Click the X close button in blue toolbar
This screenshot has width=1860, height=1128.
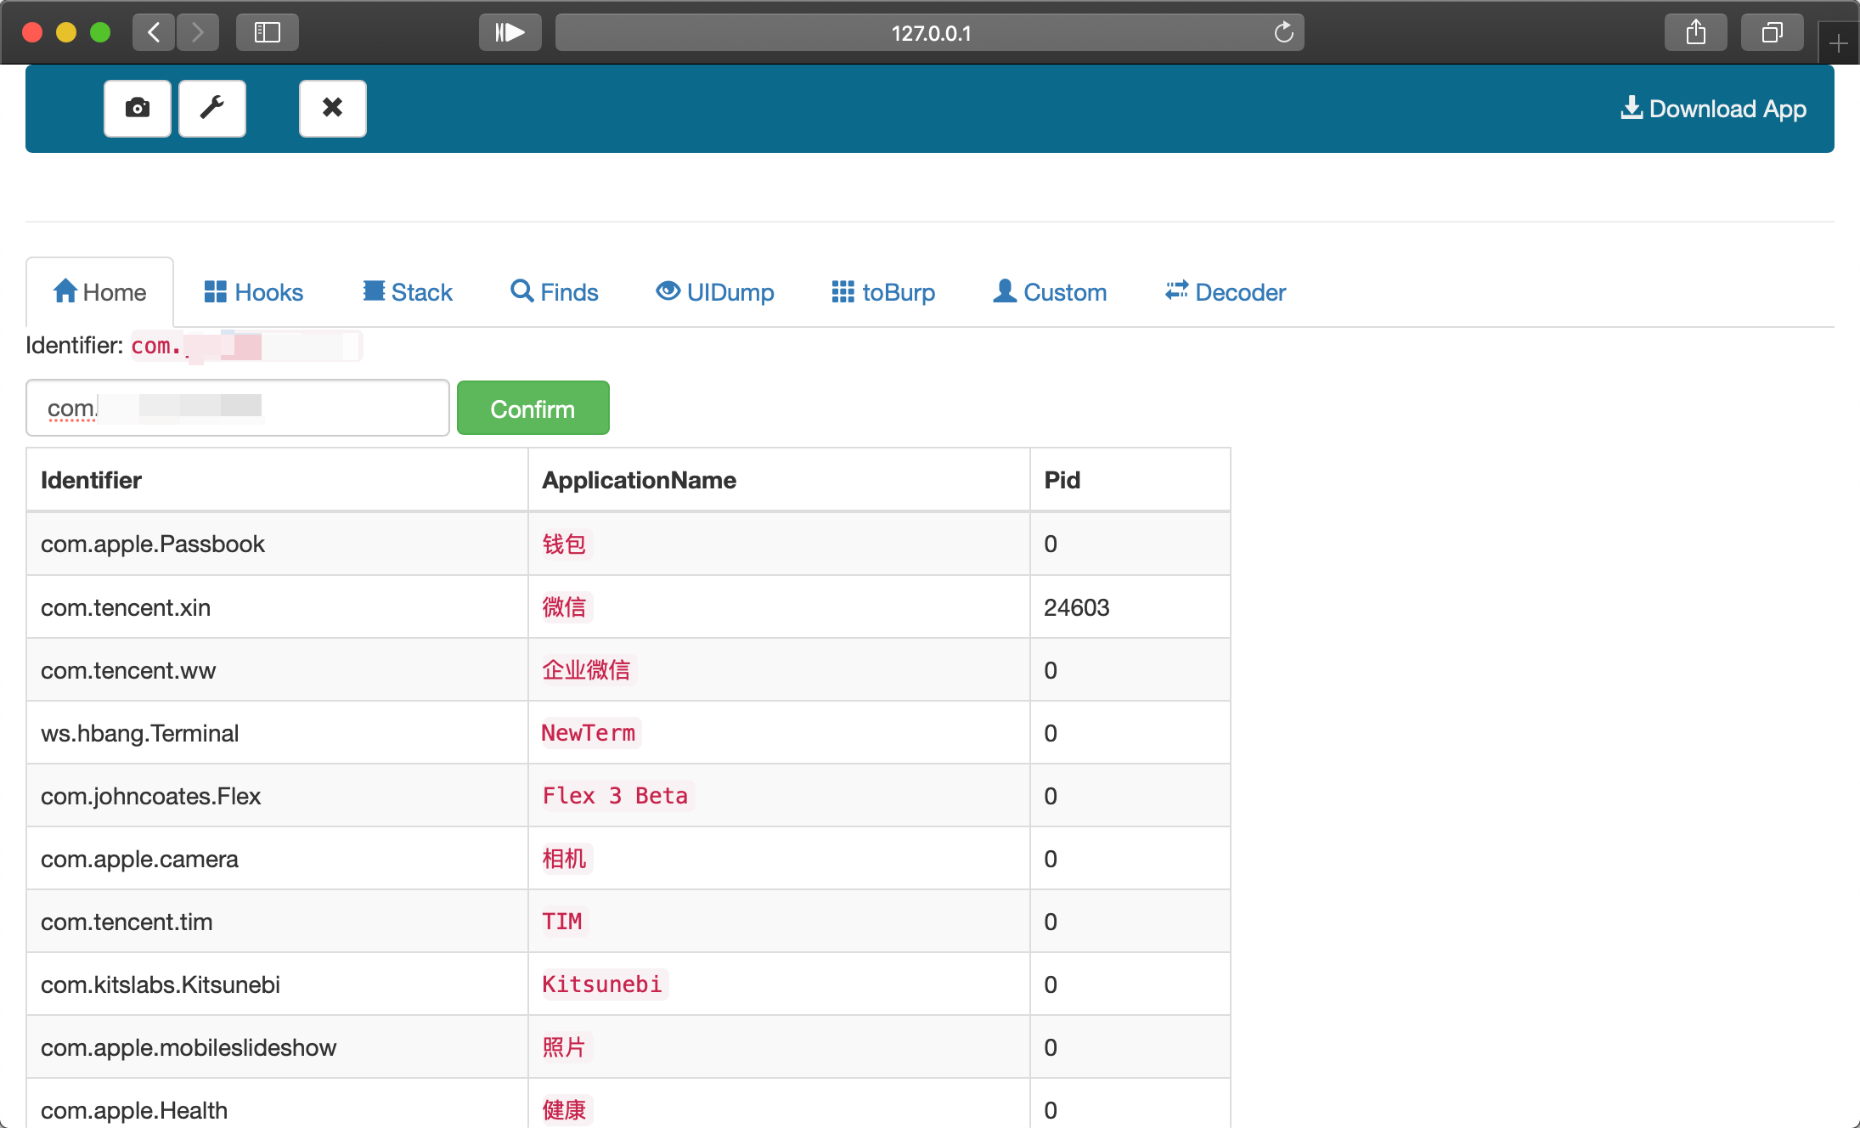click(333, 109)
